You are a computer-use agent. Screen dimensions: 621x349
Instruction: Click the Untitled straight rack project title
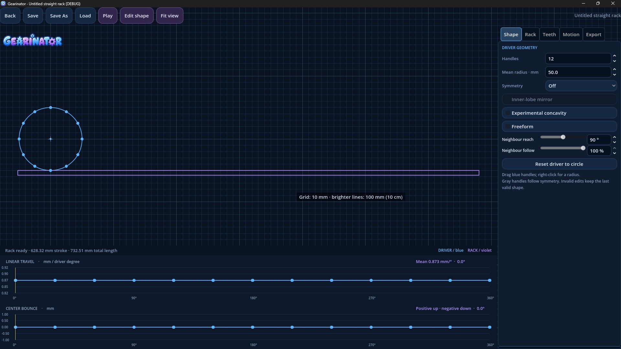click(597, 16)
